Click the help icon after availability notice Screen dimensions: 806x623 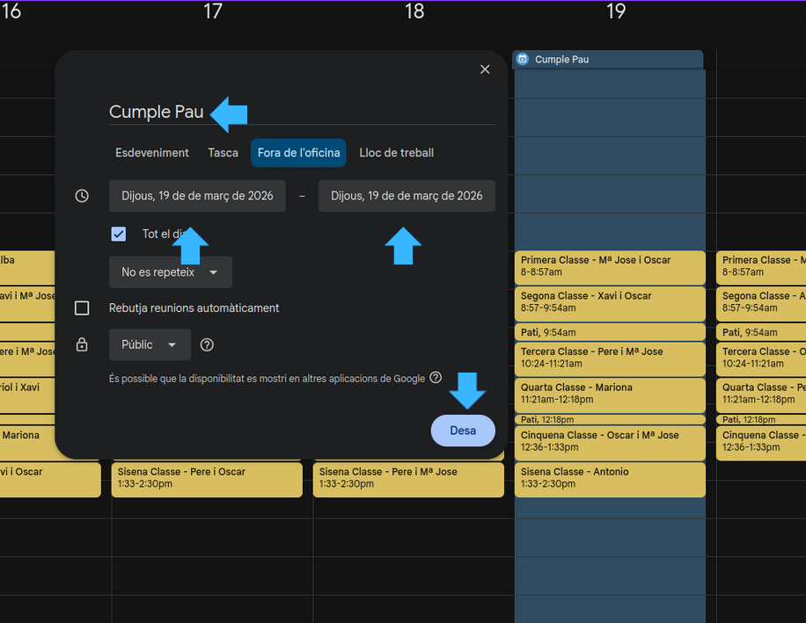(436, 378)
